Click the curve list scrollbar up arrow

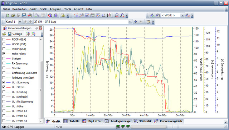(x=40, y=39)
